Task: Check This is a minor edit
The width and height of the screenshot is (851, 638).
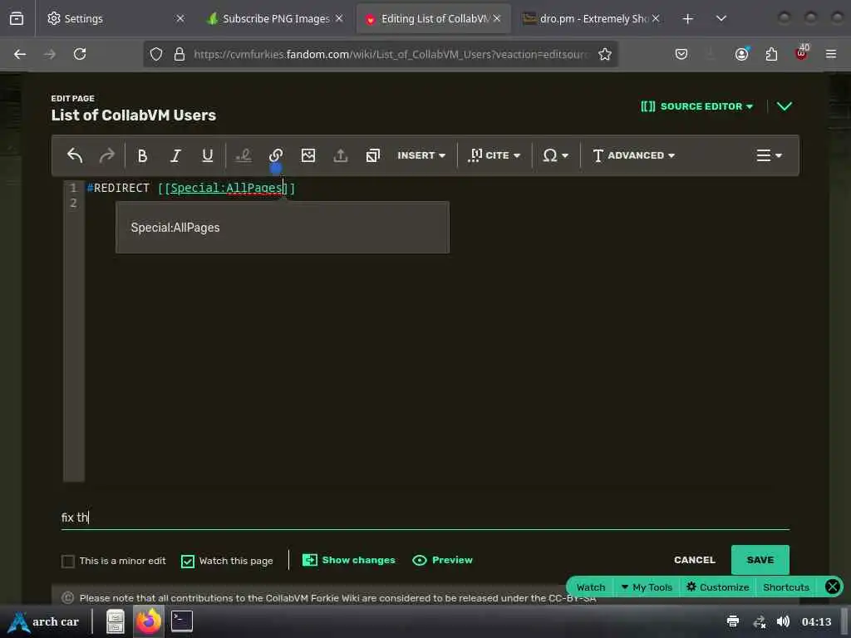Action: pyautogui.click(x=68, y=561)
